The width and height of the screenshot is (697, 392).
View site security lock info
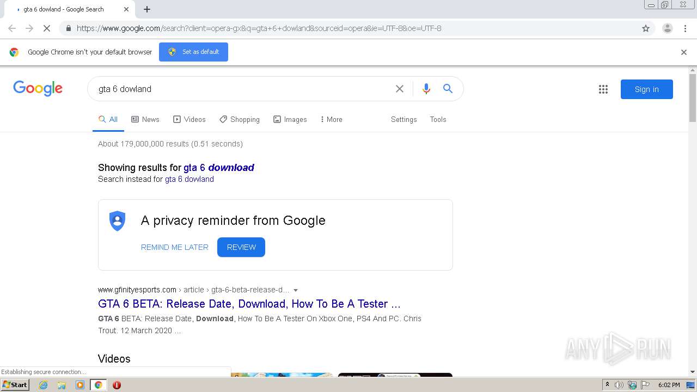click(68, 28)
